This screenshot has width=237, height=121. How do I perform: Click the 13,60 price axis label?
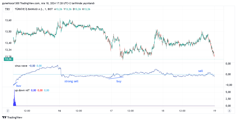click(8, 20)
